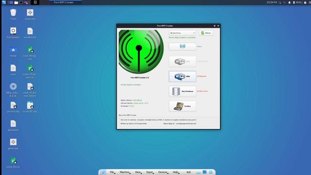Open the file manager launcher in top panel
Screen dimensions: 311x175
[x=16, y=2]
